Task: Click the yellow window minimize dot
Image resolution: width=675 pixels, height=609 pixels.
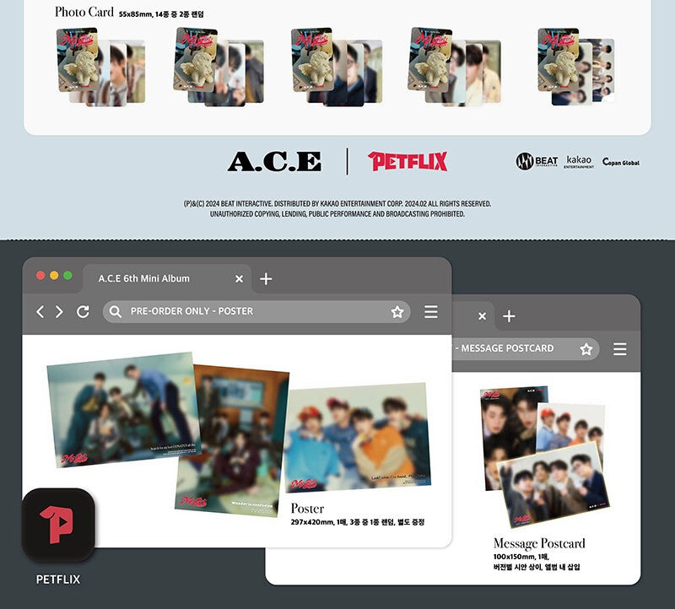Action: [54, 276]
